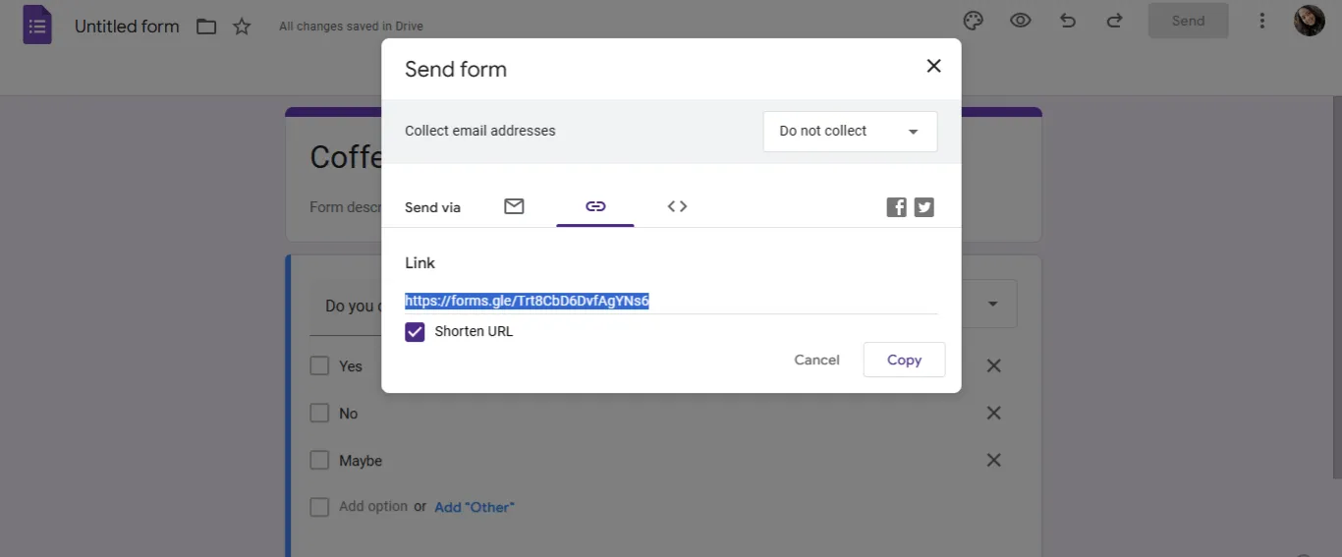
Task: Uncheck the Shorten URL checkbox
Action: coord(415,332)
